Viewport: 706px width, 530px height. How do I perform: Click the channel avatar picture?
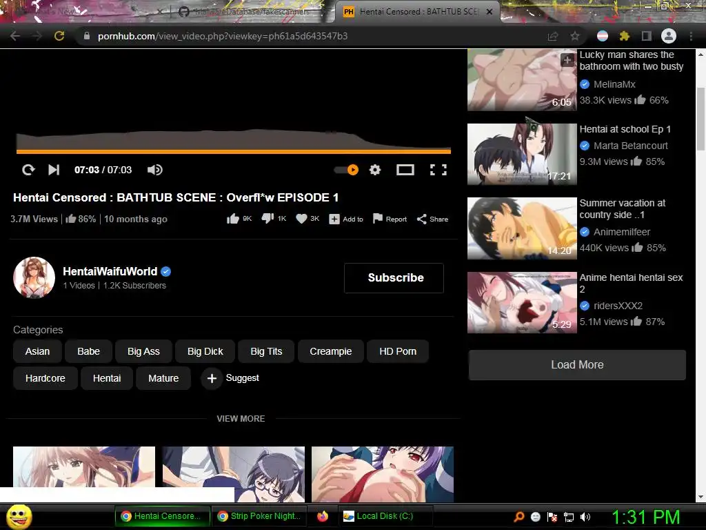[34, 277]
